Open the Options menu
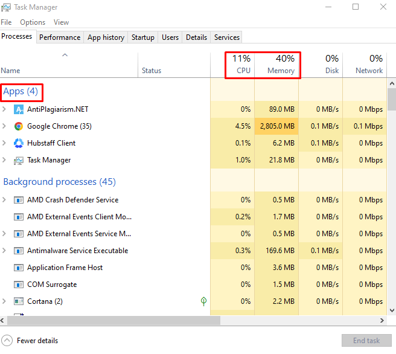 (x=33, y=22)
